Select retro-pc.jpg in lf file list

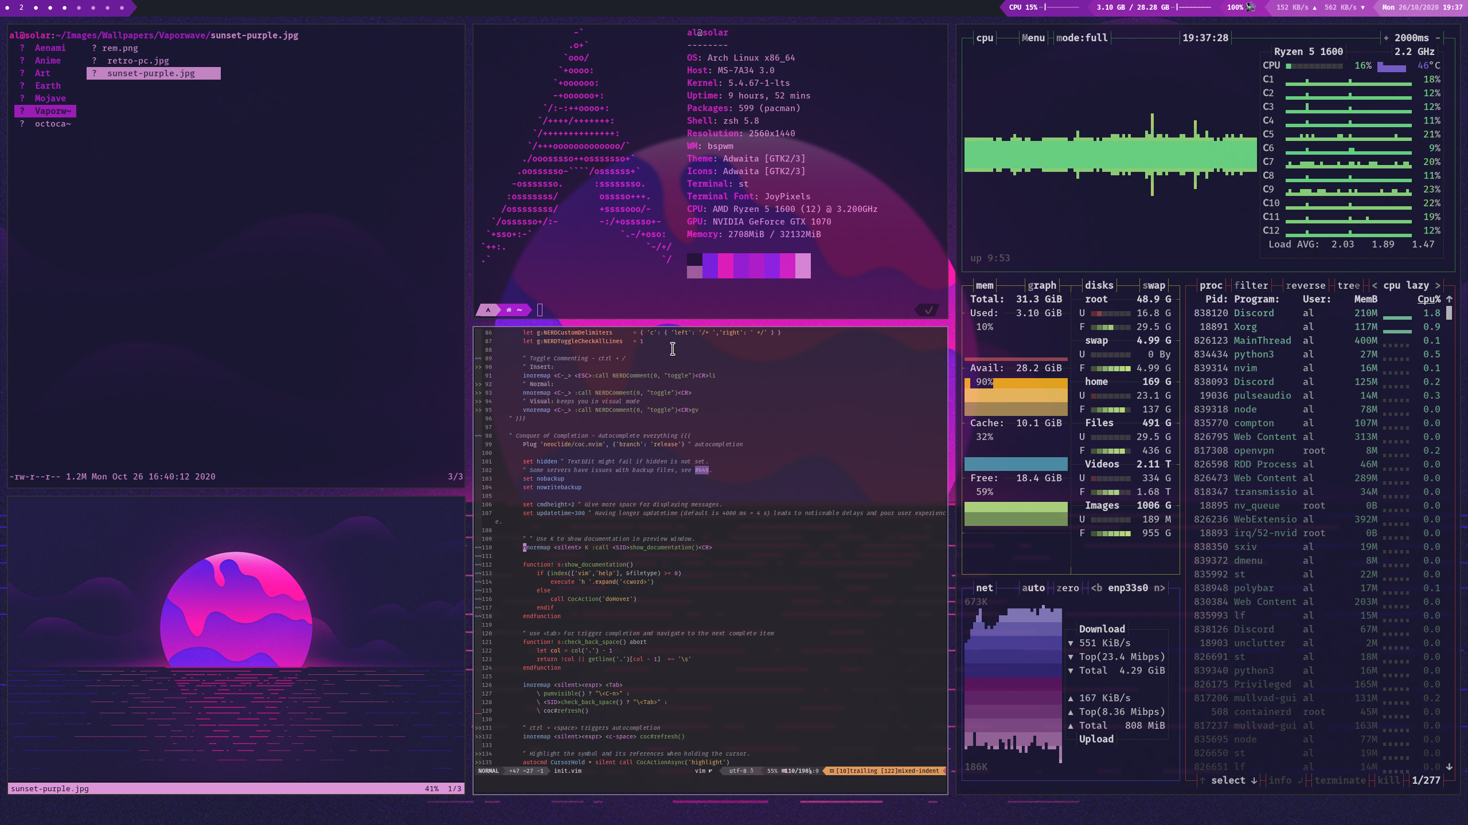click(138, 61)
